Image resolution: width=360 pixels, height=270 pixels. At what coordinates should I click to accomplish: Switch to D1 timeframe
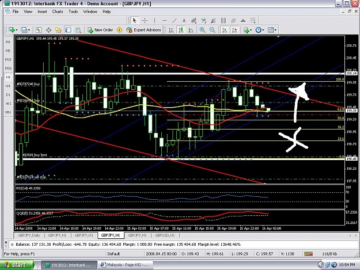point(8,94)
